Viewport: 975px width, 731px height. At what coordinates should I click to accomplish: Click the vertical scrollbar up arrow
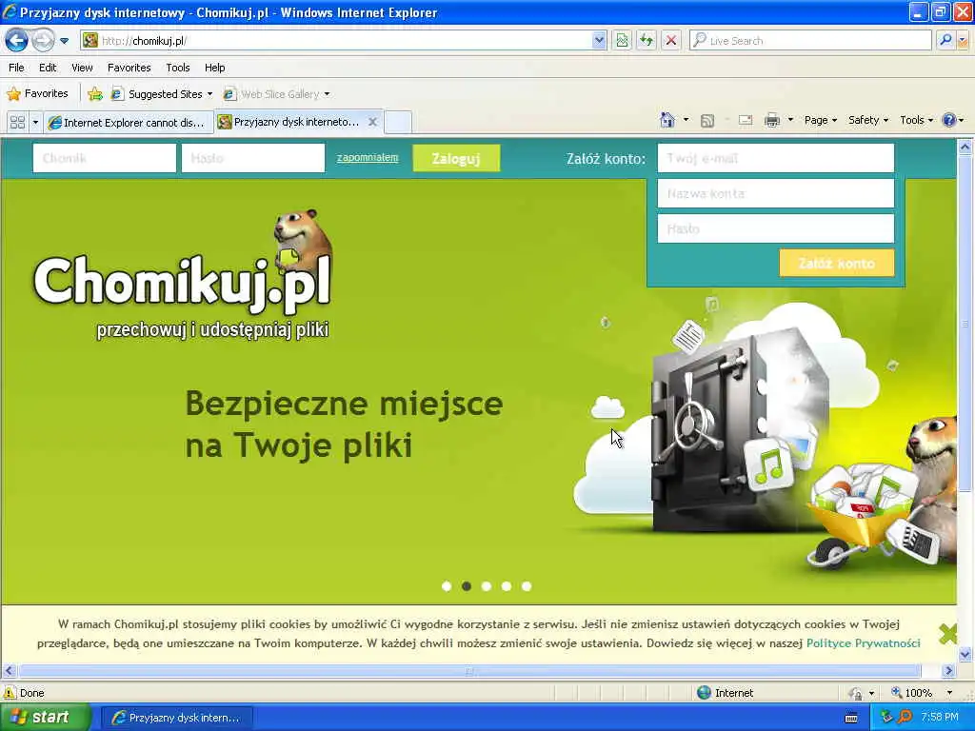click(x=965, y=148)
